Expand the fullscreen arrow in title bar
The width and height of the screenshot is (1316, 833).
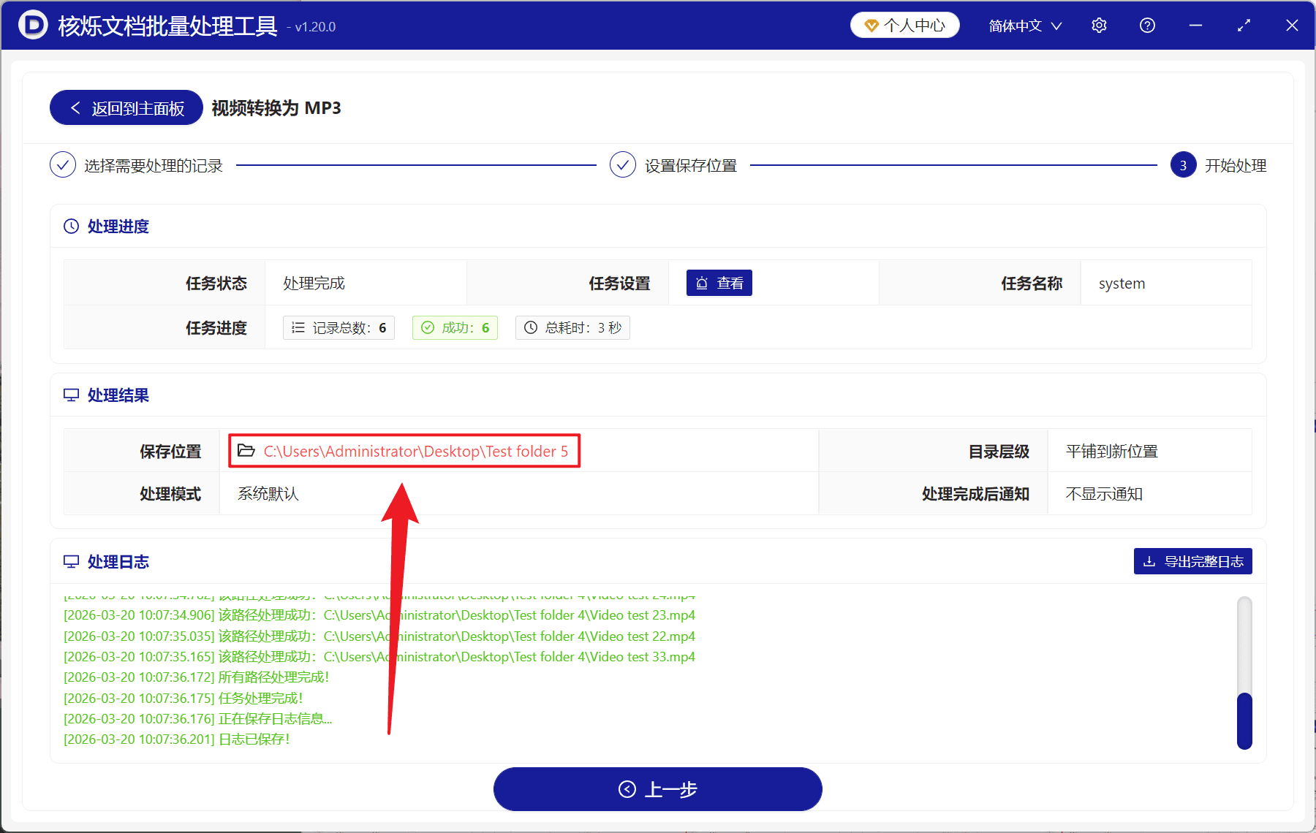click(x=1244, y=25)
